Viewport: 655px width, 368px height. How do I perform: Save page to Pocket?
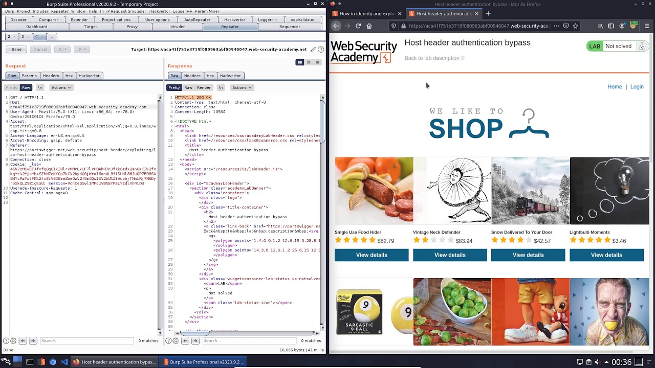566,26
